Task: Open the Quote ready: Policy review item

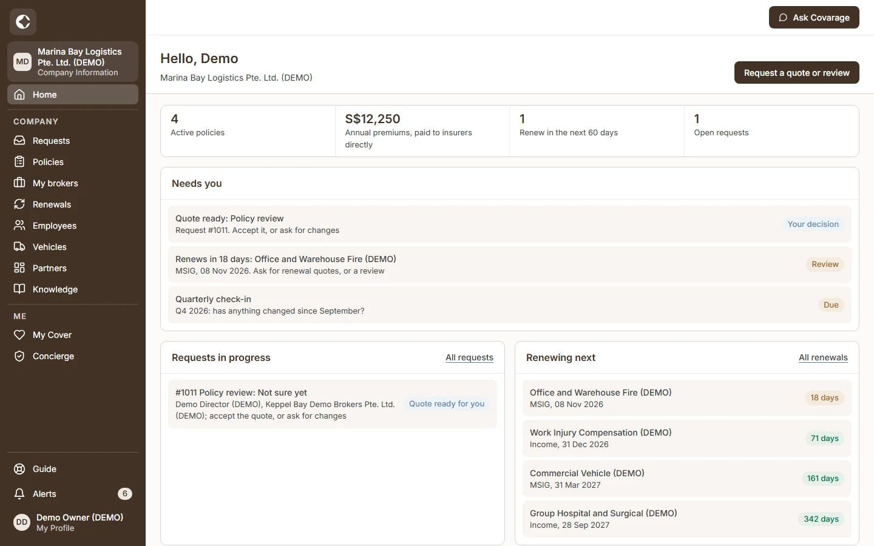Action: click(x=510, y=224)
